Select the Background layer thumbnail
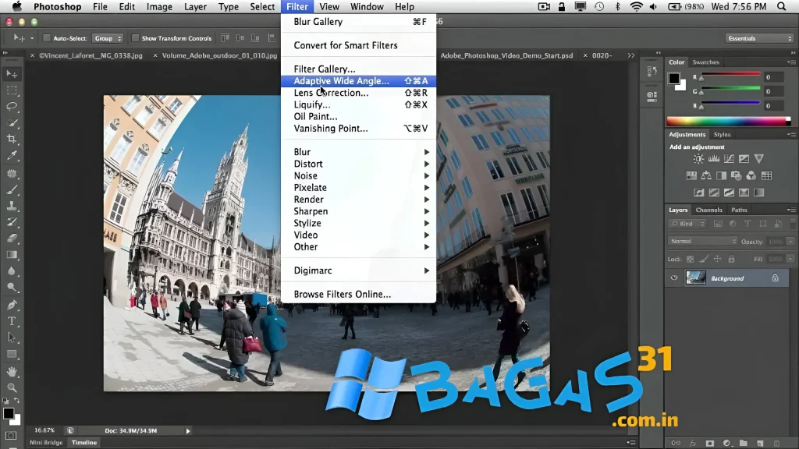The height and width of the screenshot is (449, 799). [x=695, y=278]
